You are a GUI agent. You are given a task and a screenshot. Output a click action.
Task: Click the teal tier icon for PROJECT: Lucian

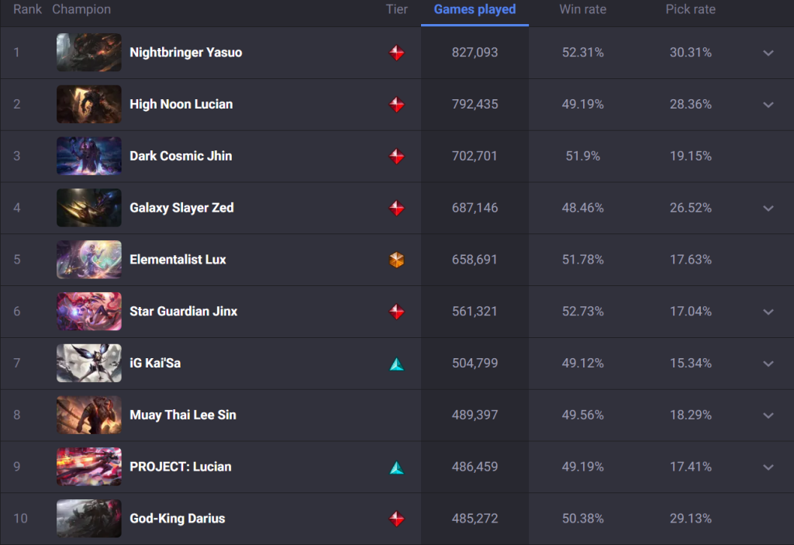click(x=396, y=467)
